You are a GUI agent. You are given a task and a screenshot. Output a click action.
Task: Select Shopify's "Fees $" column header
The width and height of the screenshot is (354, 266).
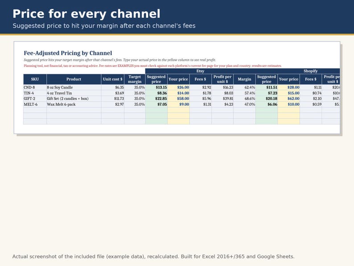point(311,79)
